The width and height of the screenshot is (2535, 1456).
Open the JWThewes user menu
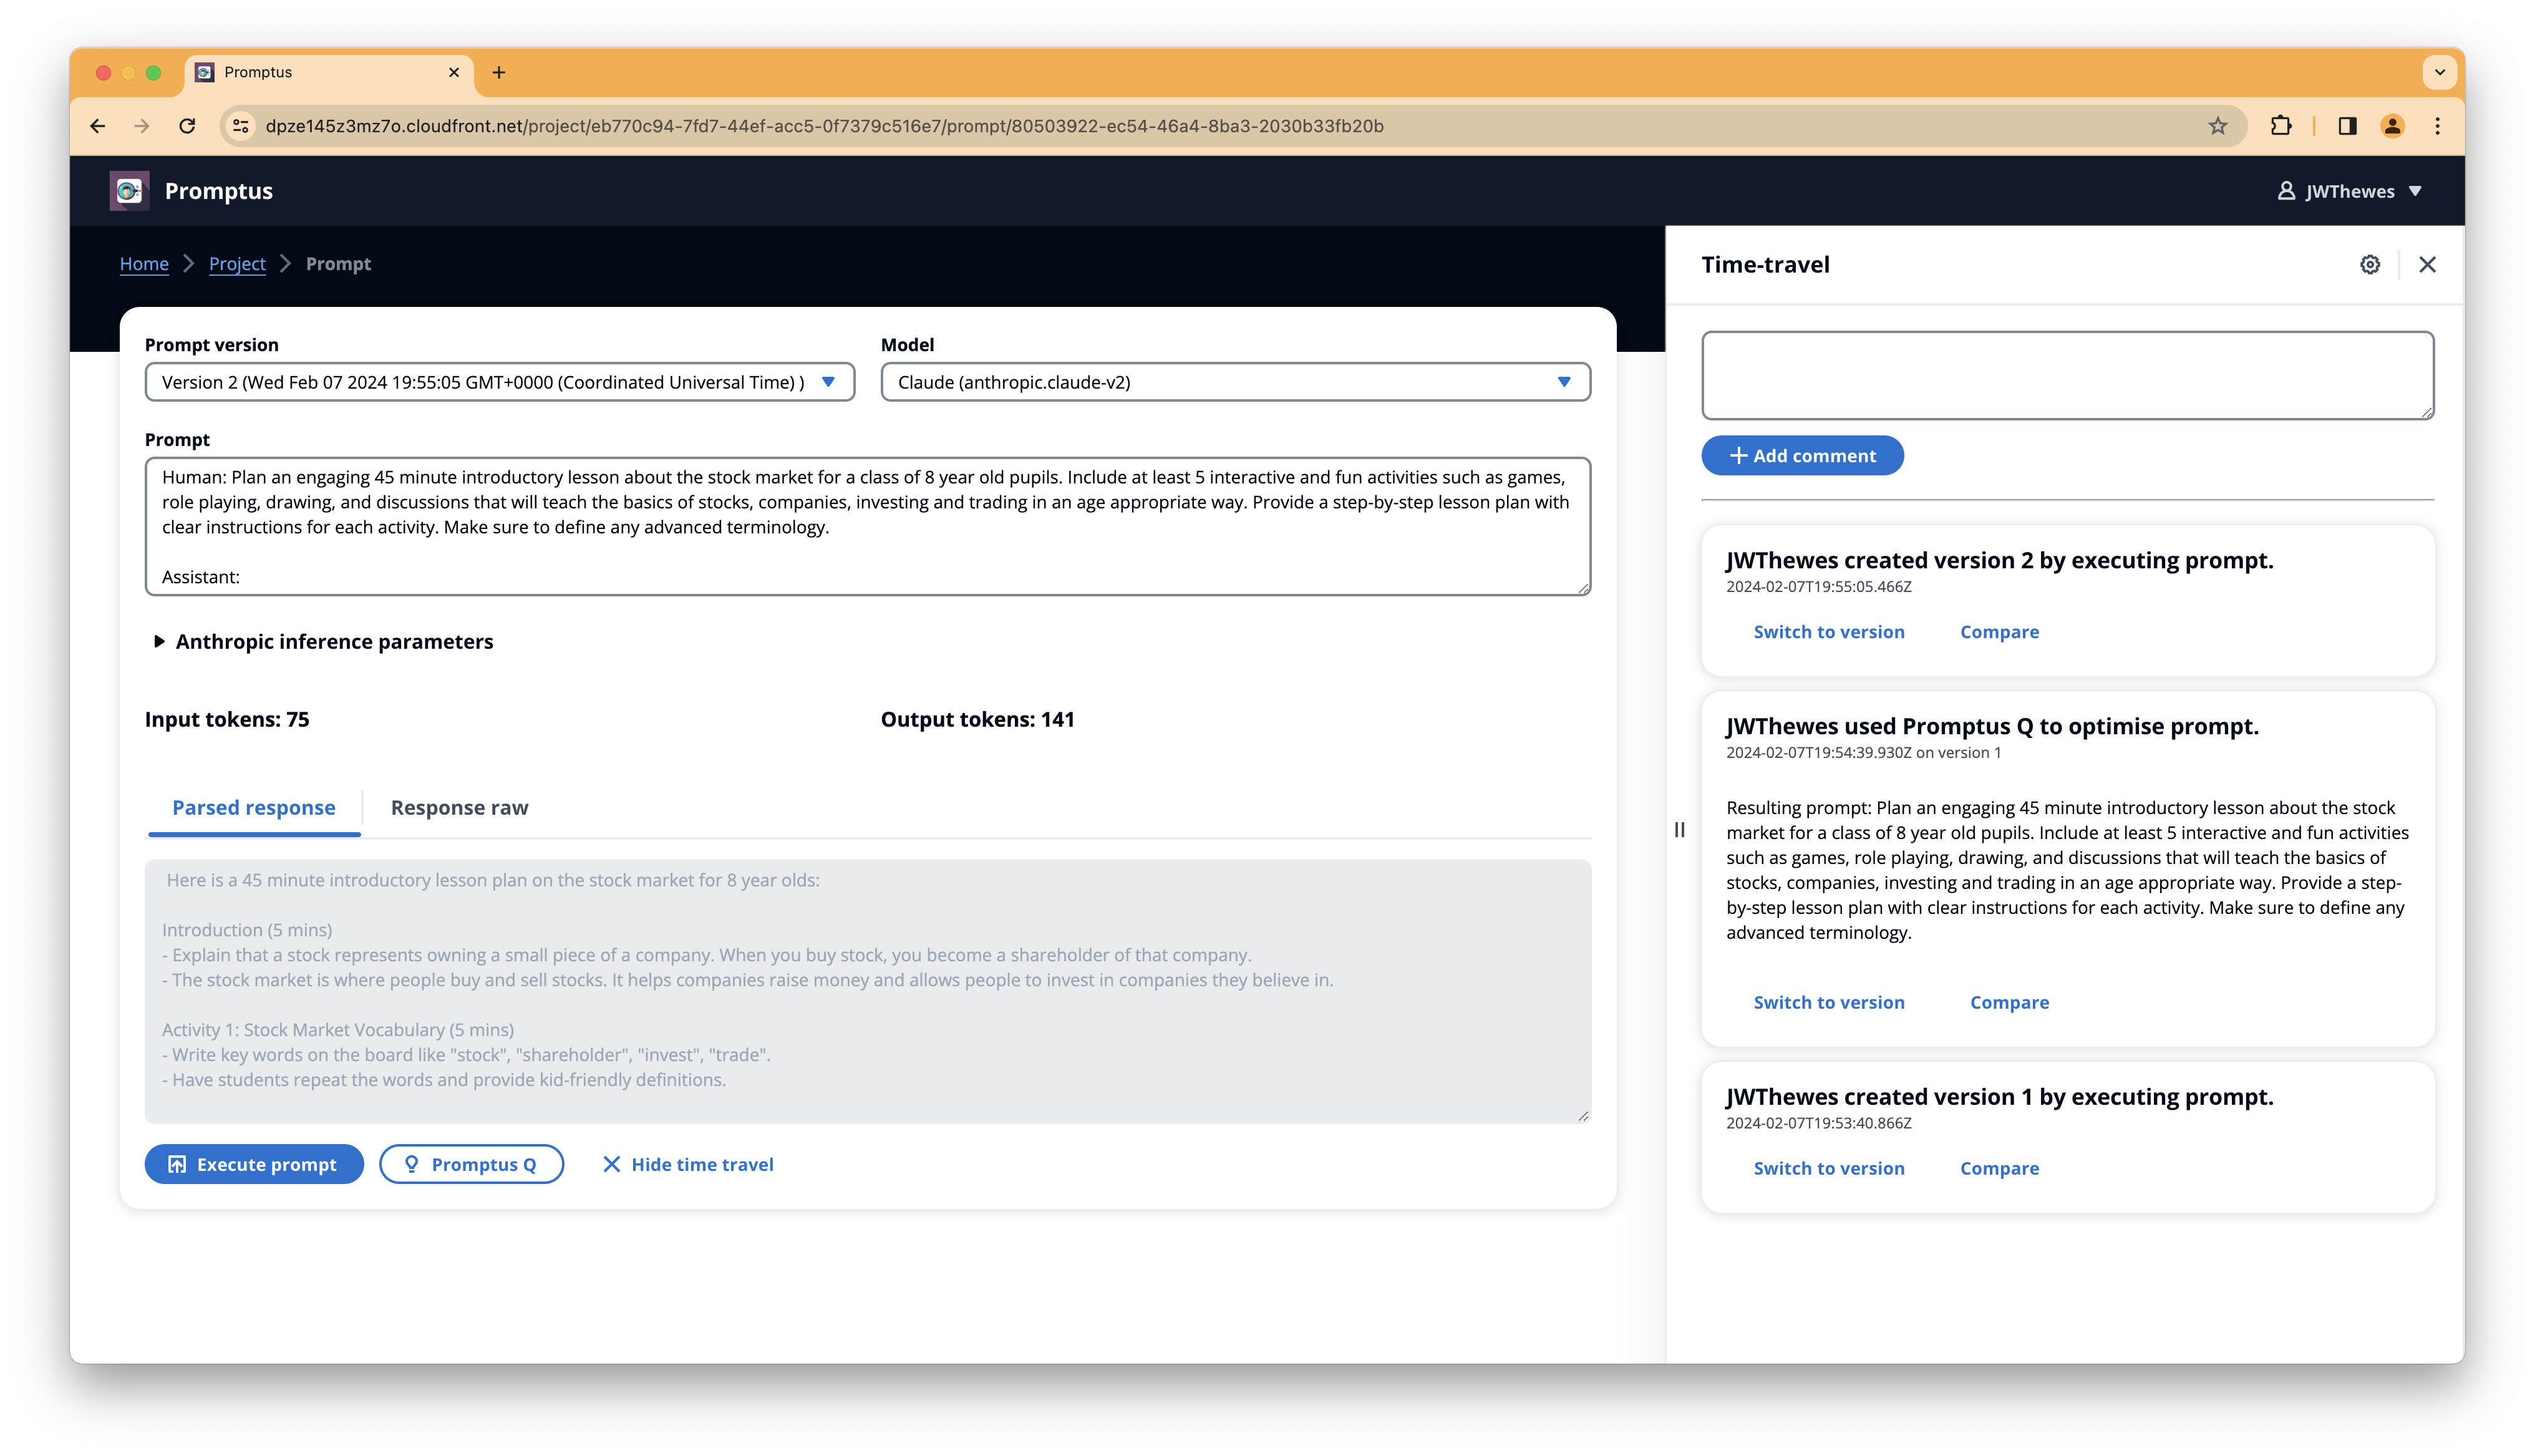click(2349, 190)
